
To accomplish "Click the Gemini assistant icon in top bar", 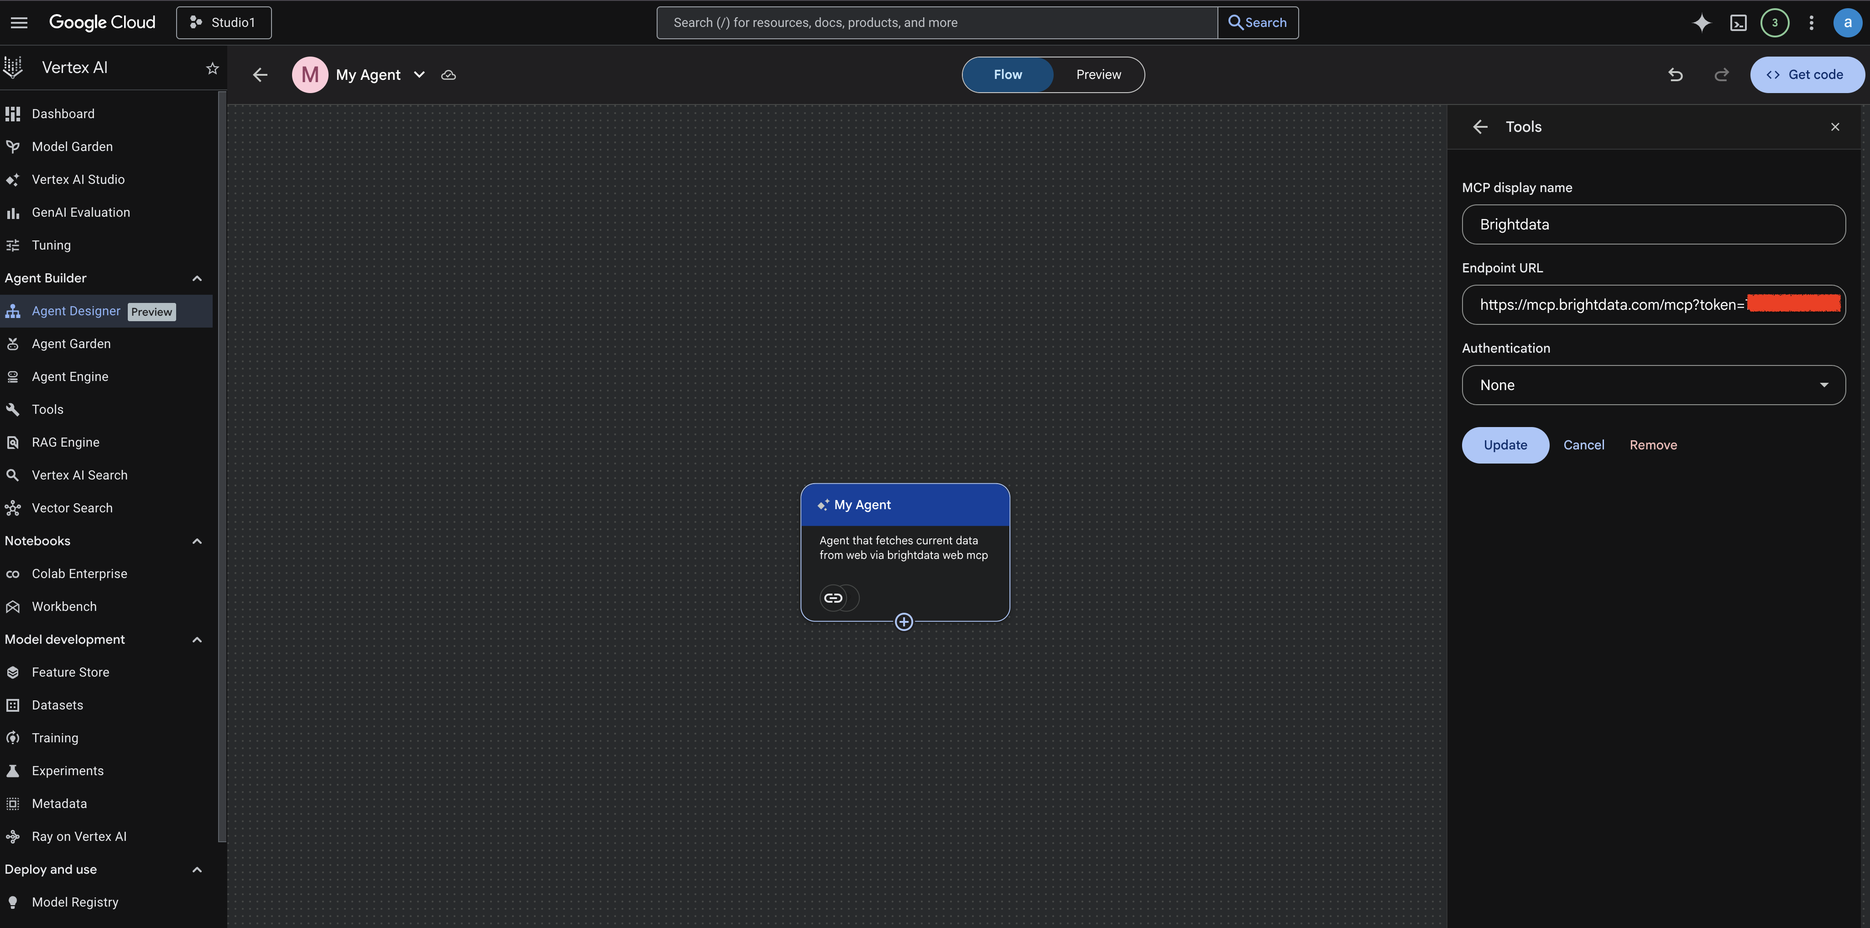I will point(1701,22).
